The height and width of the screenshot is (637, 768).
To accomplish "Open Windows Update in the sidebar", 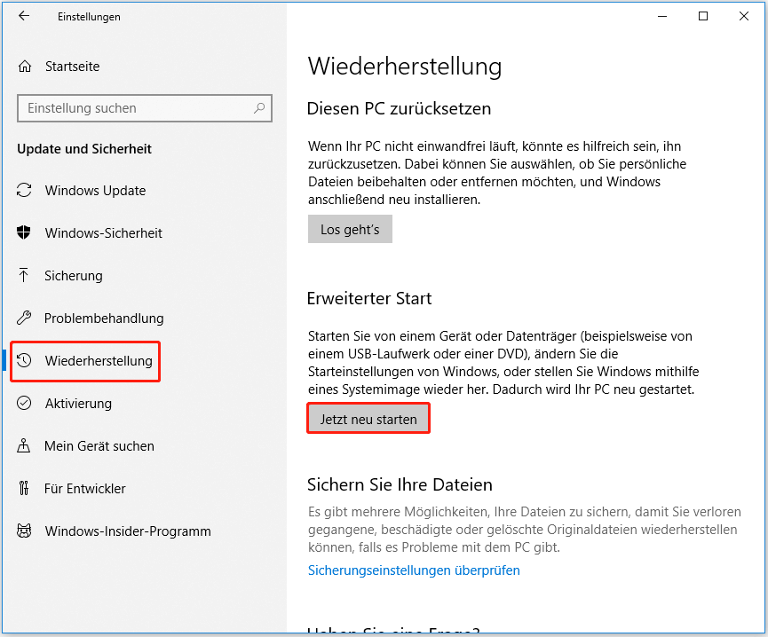I will pyautogui.click(x=24, y=190).
